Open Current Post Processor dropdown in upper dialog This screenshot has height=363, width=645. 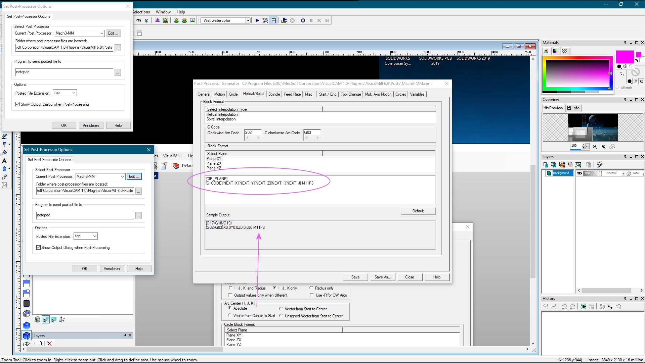coord(101,33)
